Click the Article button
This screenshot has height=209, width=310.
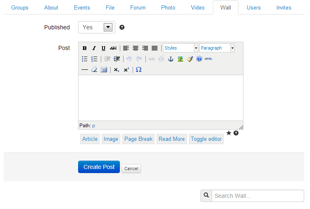pyautogui.click(x=90, y=139)
